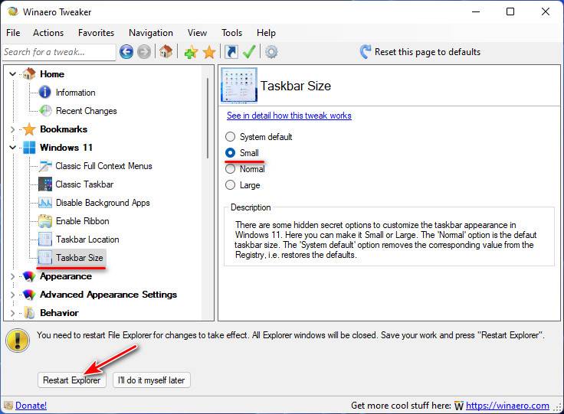Go to the Home page house icon in toolbar

click(166, 52)
